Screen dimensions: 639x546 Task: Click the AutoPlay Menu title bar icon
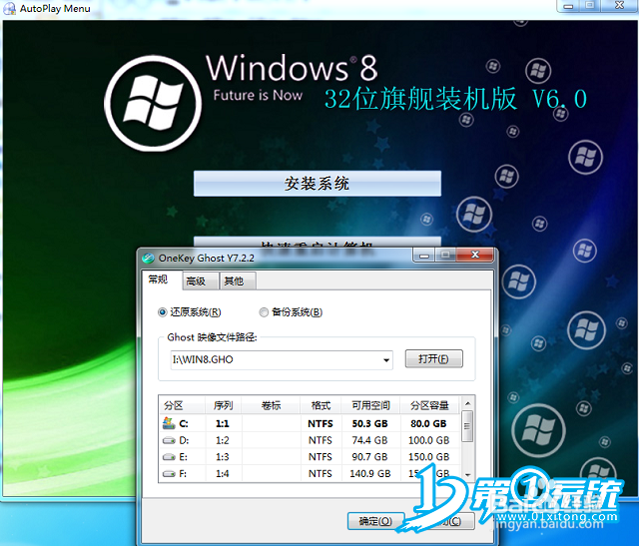tap(9, 9)
